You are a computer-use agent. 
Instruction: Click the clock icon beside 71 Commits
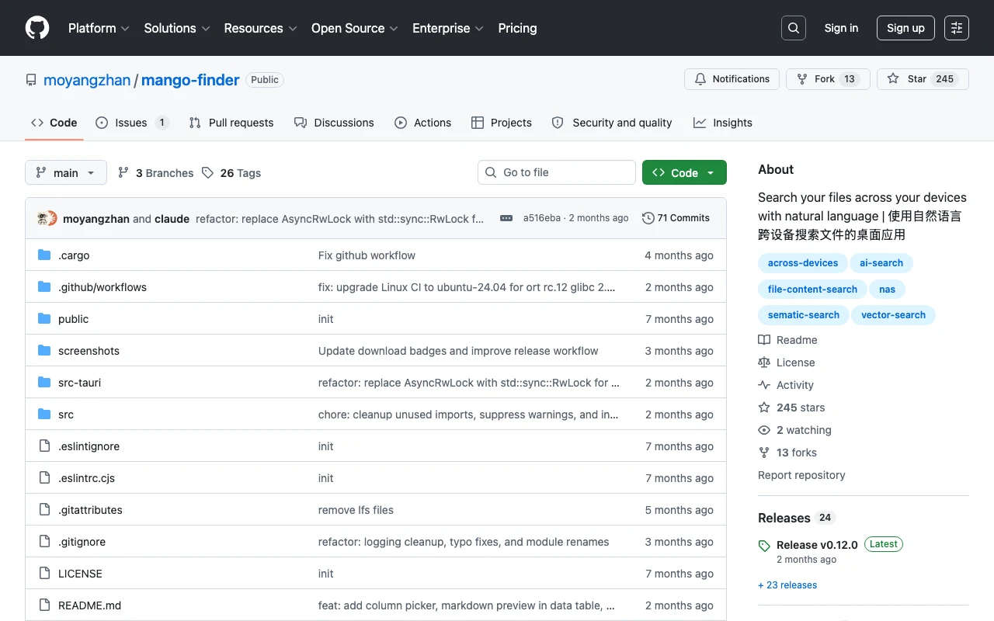(648, 218)
